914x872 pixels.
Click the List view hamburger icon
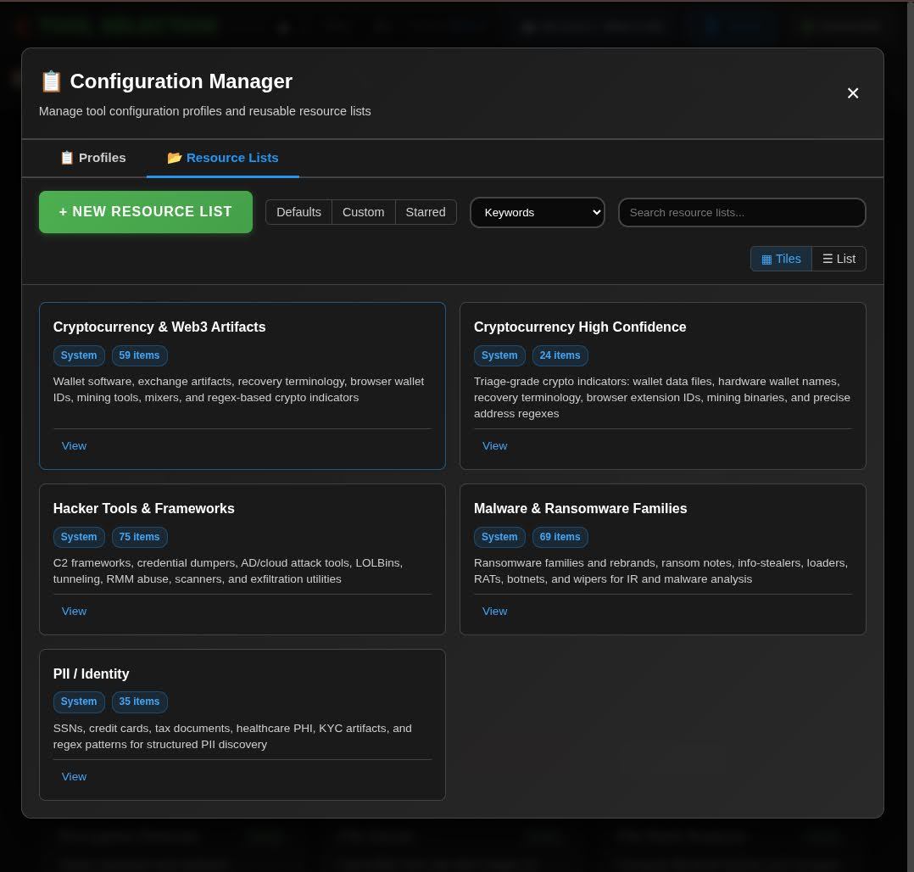tap(828, 259)
